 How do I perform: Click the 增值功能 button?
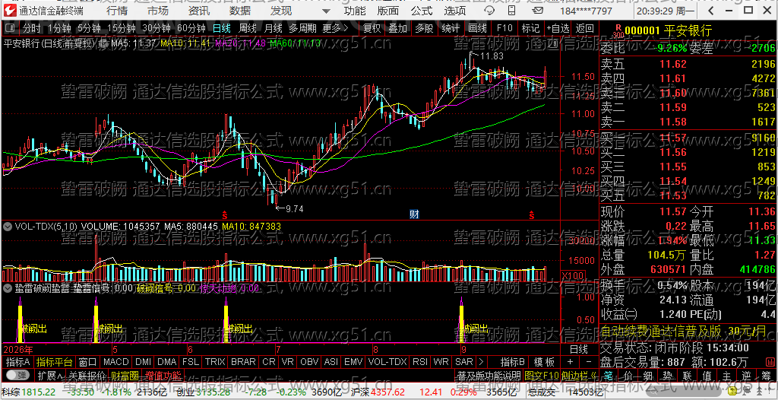tap(164, 375)
